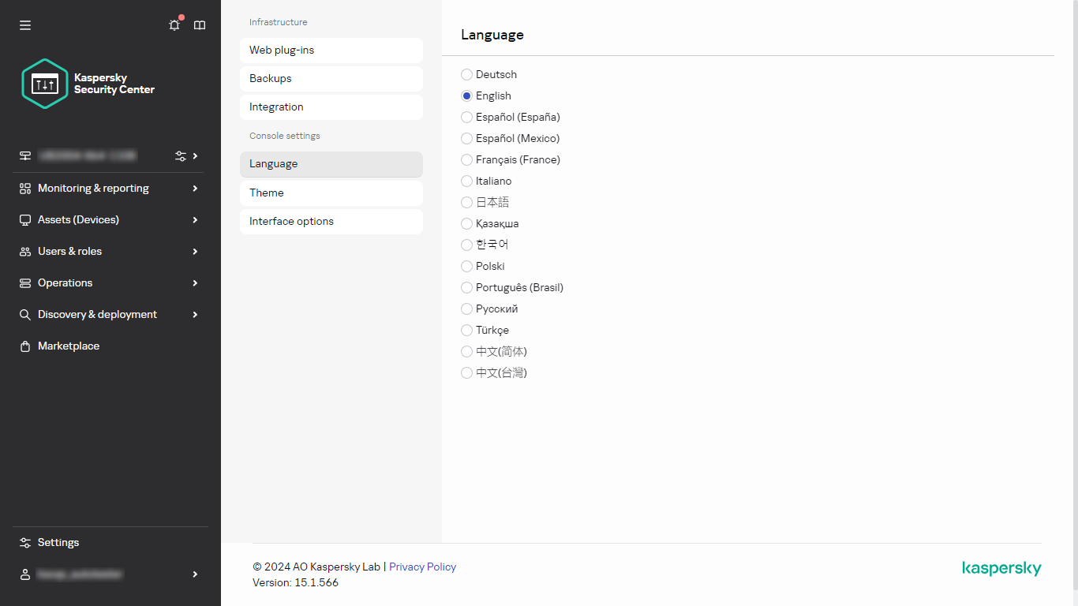The width and height of the screenshot is (1078, 606).
Task: Click the Kaspersky Security Center hexagon logo
Action: point(45,84)
